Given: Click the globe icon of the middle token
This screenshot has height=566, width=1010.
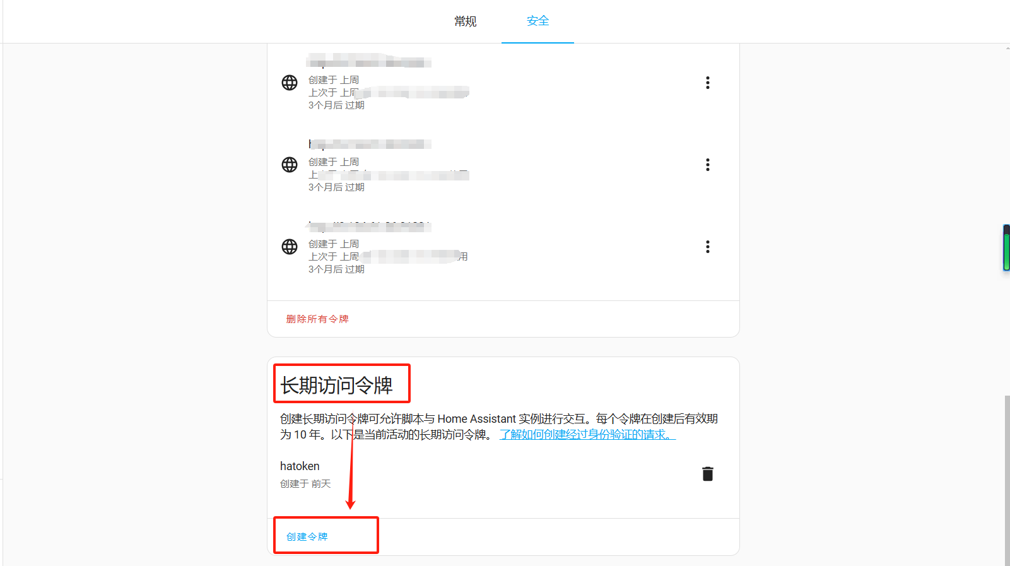Looking at the screenshot, I should [290, 165].
